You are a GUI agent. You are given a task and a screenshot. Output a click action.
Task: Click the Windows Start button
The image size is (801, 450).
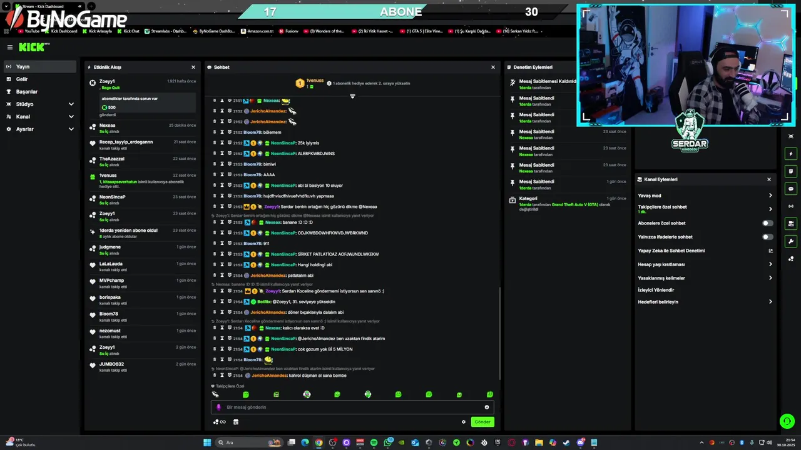pyautogui.click(x=207, y=442)
